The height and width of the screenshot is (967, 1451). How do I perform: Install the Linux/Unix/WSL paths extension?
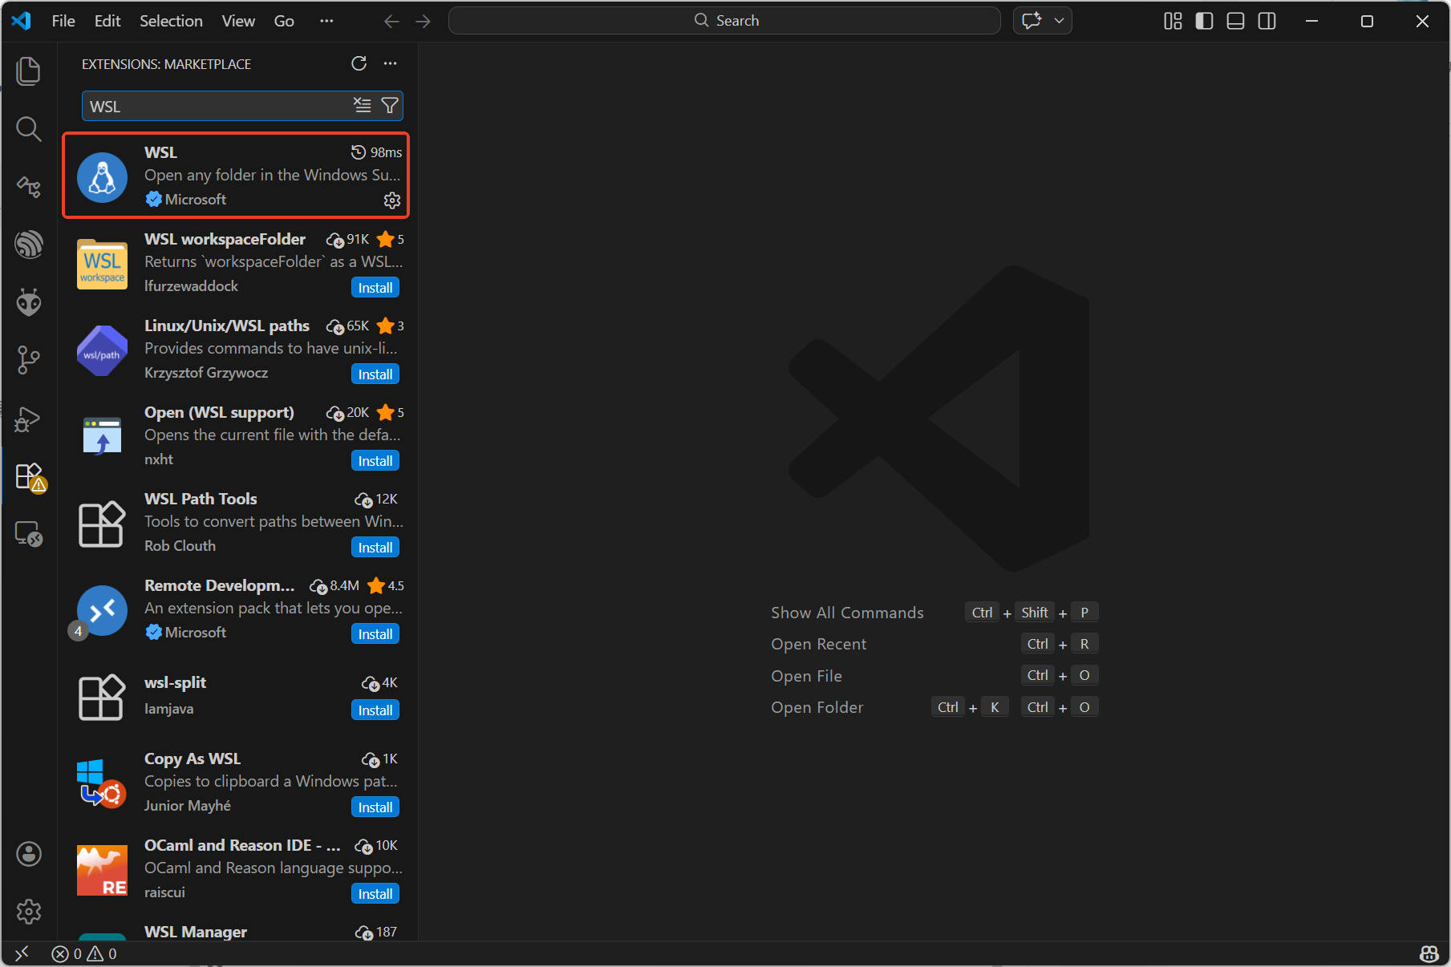375,374
